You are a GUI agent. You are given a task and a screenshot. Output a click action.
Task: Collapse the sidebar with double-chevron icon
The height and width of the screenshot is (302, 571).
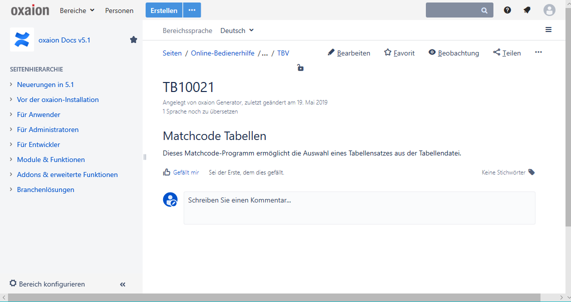click(x=123, y=284)
